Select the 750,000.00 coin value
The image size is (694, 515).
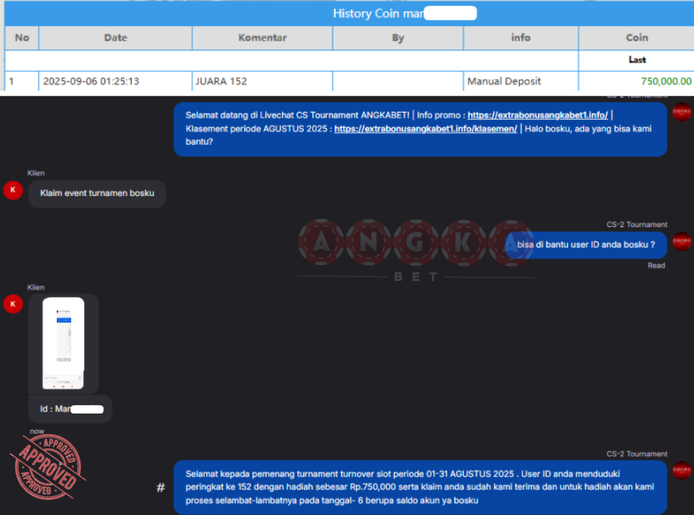point(666,81)
